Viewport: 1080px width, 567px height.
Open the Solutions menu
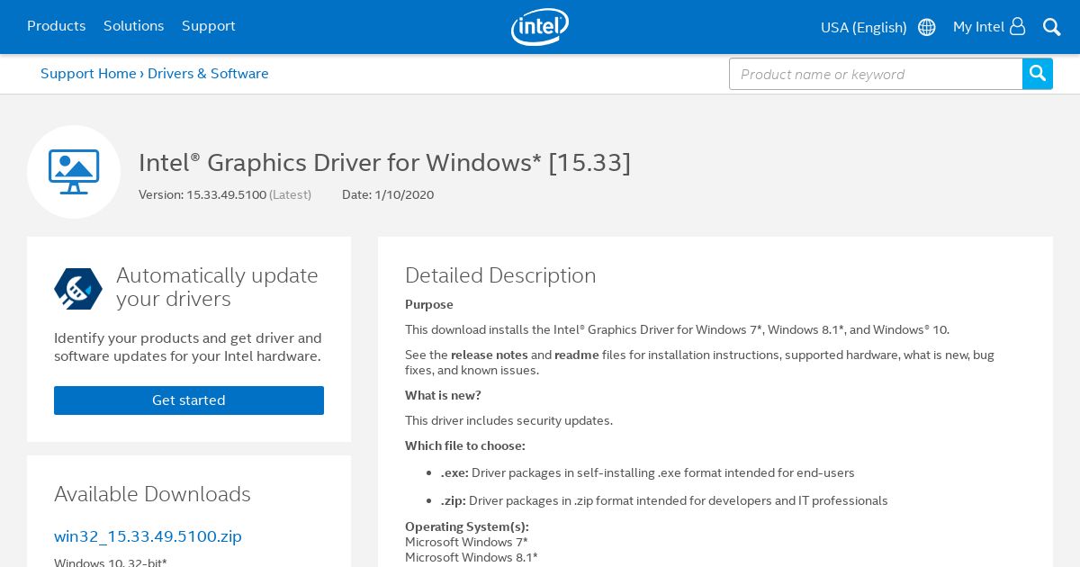tap(133, 26)
